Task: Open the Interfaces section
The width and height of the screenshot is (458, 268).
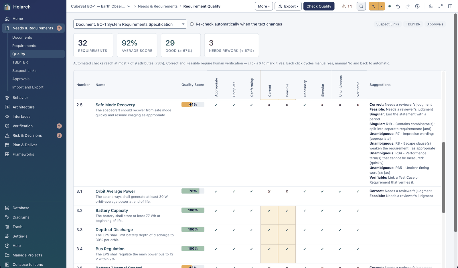Action: (x=33, y=117)
